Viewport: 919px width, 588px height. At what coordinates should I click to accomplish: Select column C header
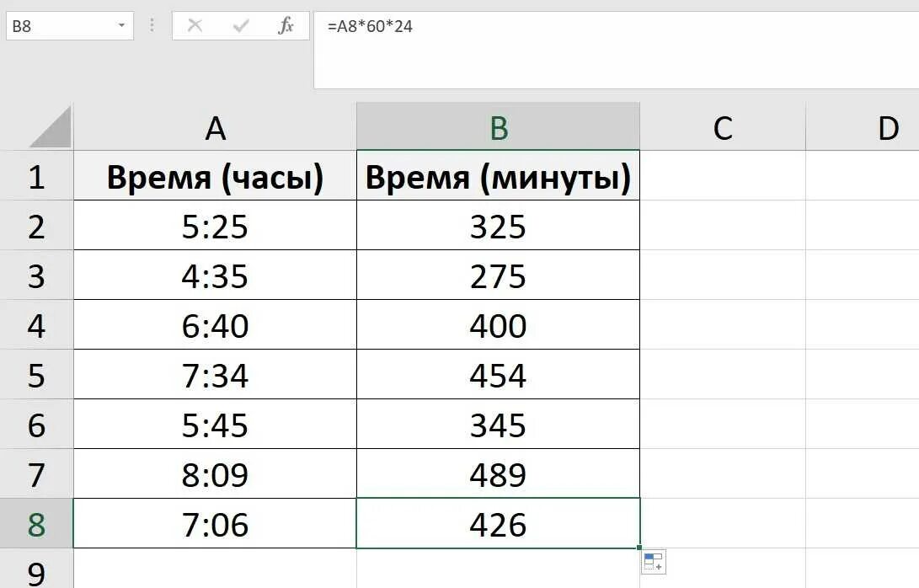coord(722,128)
